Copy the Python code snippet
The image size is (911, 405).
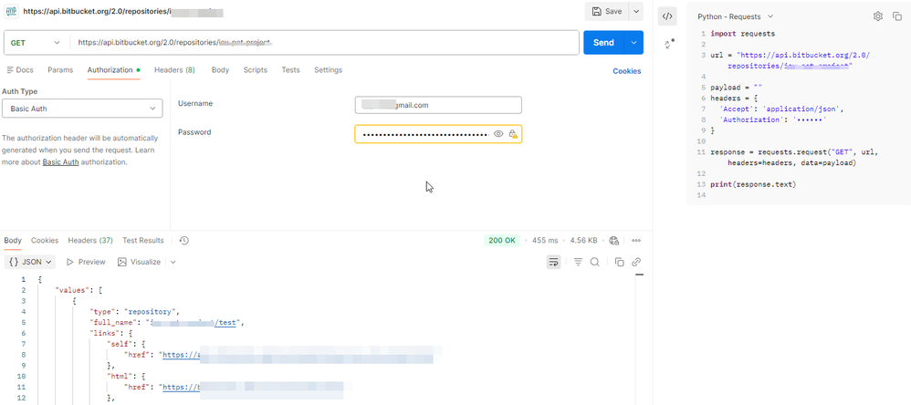(896, 16)
